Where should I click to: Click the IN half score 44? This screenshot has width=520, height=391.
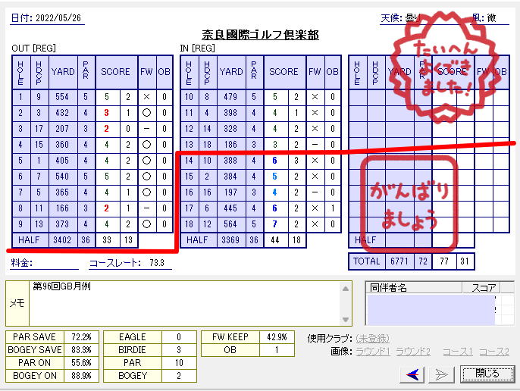[x=275, y=239]
